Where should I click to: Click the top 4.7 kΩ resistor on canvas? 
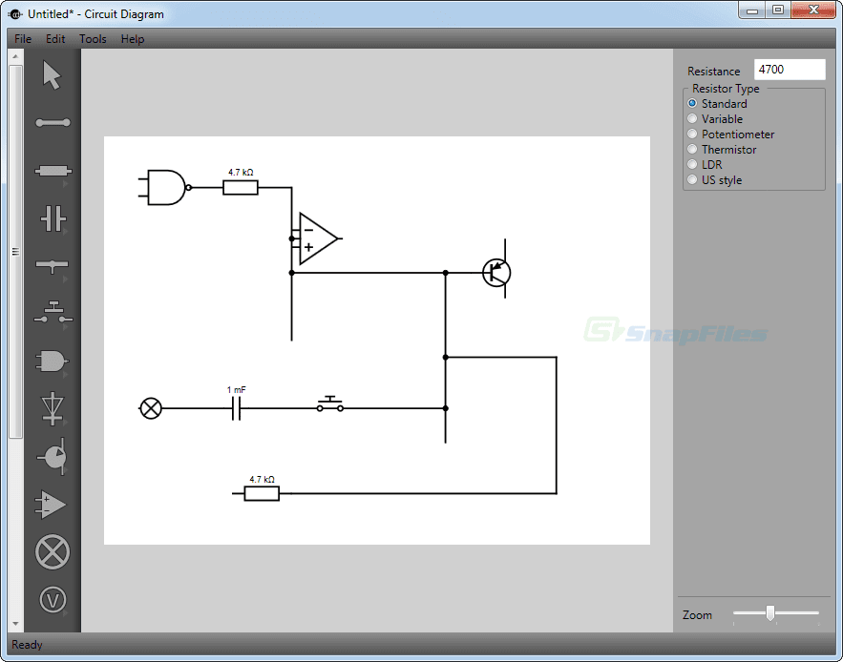click(241, 188)
